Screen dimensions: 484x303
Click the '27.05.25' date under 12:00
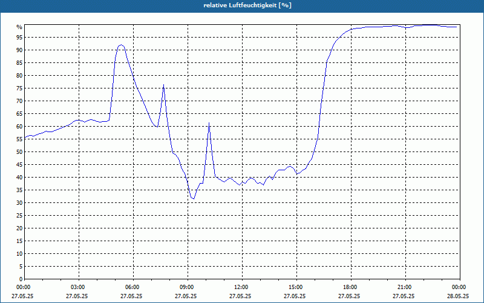(240, 296)
